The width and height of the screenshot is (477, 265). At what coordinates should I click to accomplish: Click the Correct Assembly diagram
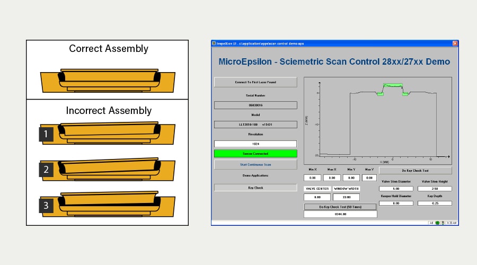[x=108, y=81]
